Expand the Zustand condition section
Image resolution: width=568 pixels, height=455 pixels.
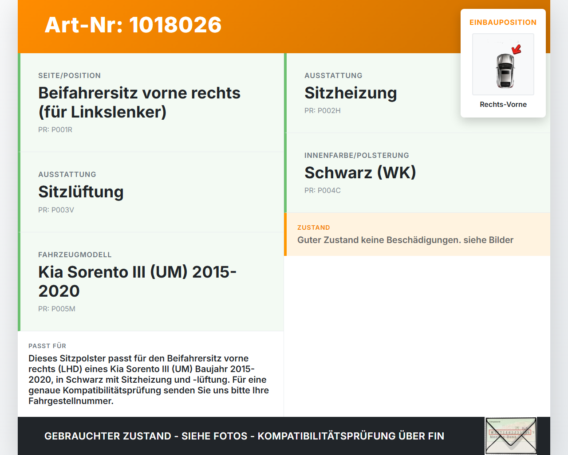[x=405, y=235]
